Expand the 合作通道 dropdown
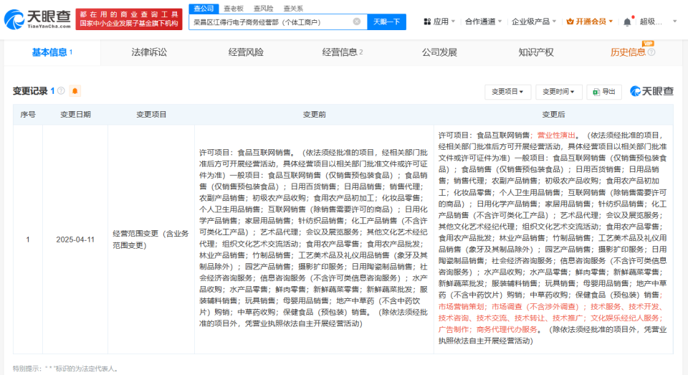 482,22
